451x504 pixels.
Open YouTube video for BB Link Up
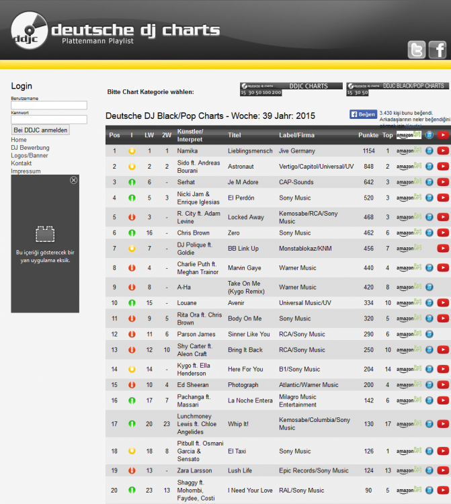click(x=443, y=249)
